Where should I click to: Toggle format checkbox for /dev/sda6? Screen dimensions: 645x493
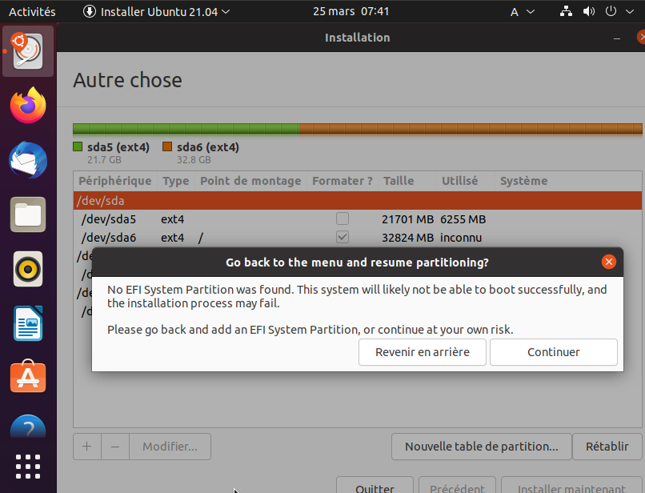pyautogui.click(x=343, y=237)
